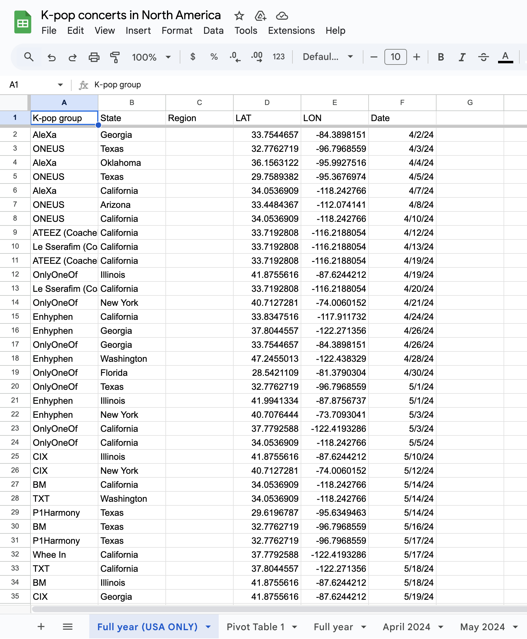
Task: Click the document title K-pop concerts
Action: pos(131,15)
